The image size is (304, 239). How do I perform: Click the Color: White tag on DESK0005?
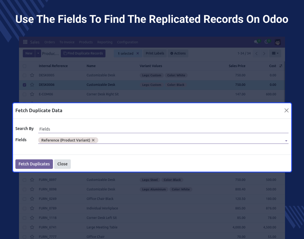click(176, 75)
